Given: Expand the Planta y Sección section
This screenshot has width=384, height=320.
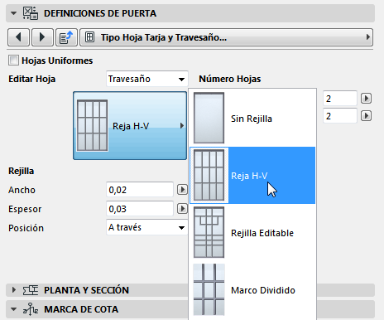Looking at the screenshot, I should pos(14,290).
